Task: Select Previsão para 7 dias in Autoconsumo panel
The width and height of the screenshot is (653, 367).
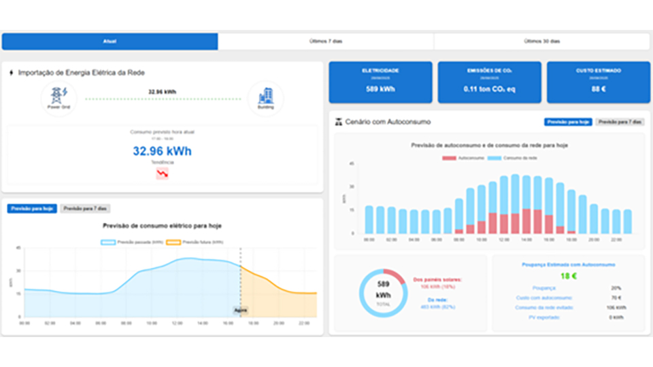Action: (x=620, y=122)
